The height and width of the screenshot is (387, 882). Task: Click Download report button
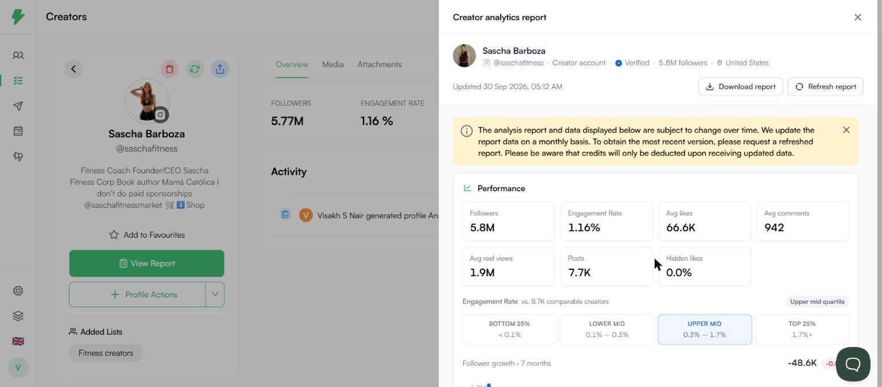[741, 87]
